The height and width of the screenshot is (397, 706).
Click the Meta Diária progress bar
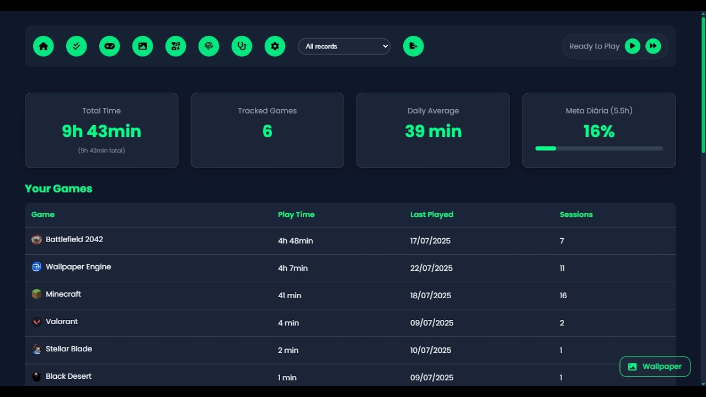[x=599, y=148]
